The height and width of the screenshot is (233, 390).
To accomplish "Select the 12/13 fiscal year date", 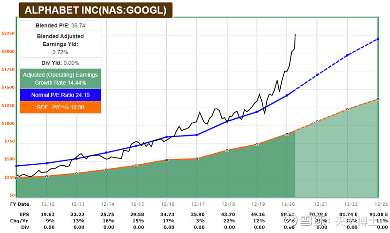I will (x=78, y=204).
